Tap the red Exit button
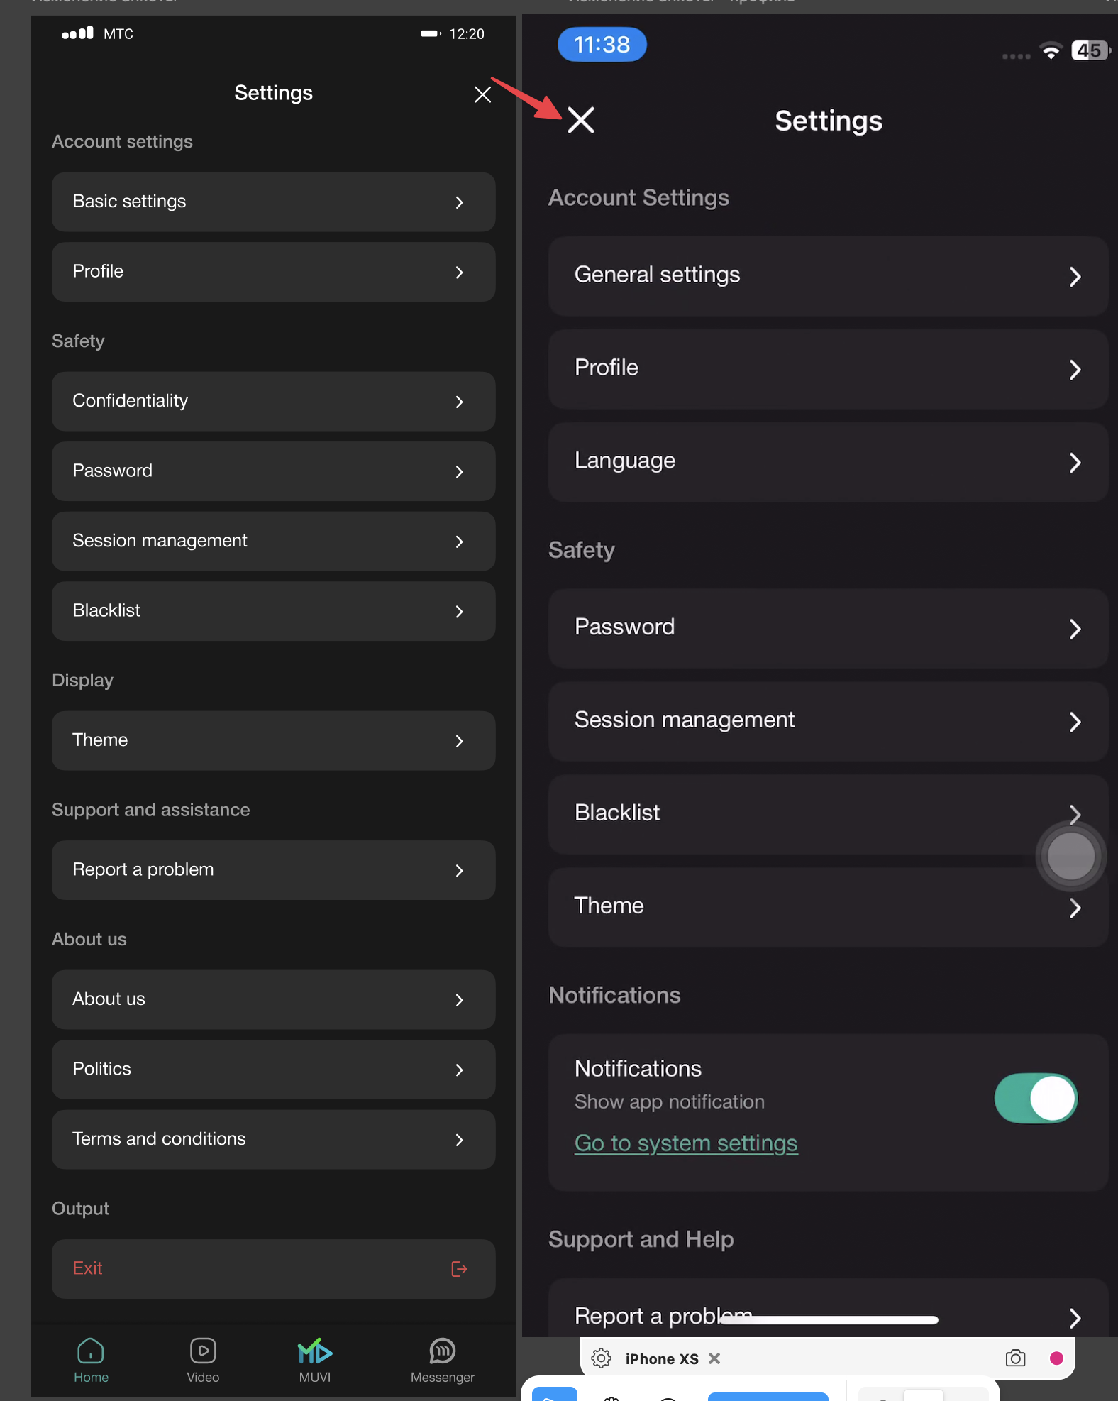Image resolution: width=1118 pixels, height=1401 pixels. [273, 1268]
